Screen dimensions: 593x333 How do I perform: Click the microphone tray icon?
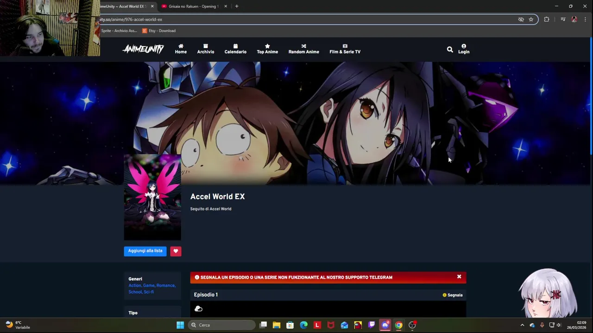[x=542, y=325]
